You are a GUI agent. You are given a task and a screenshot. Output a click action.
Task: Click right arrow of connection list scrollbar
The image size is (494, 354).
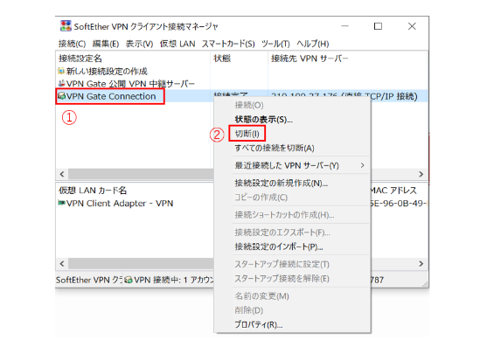click(x=421, y=174)
